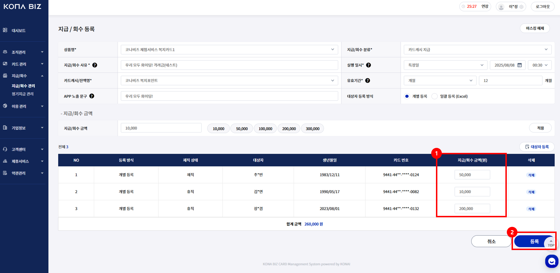Select the 일괄 등록 (Excel) radio option
Viewport: 560px width, 273px height.
point(434,96)
